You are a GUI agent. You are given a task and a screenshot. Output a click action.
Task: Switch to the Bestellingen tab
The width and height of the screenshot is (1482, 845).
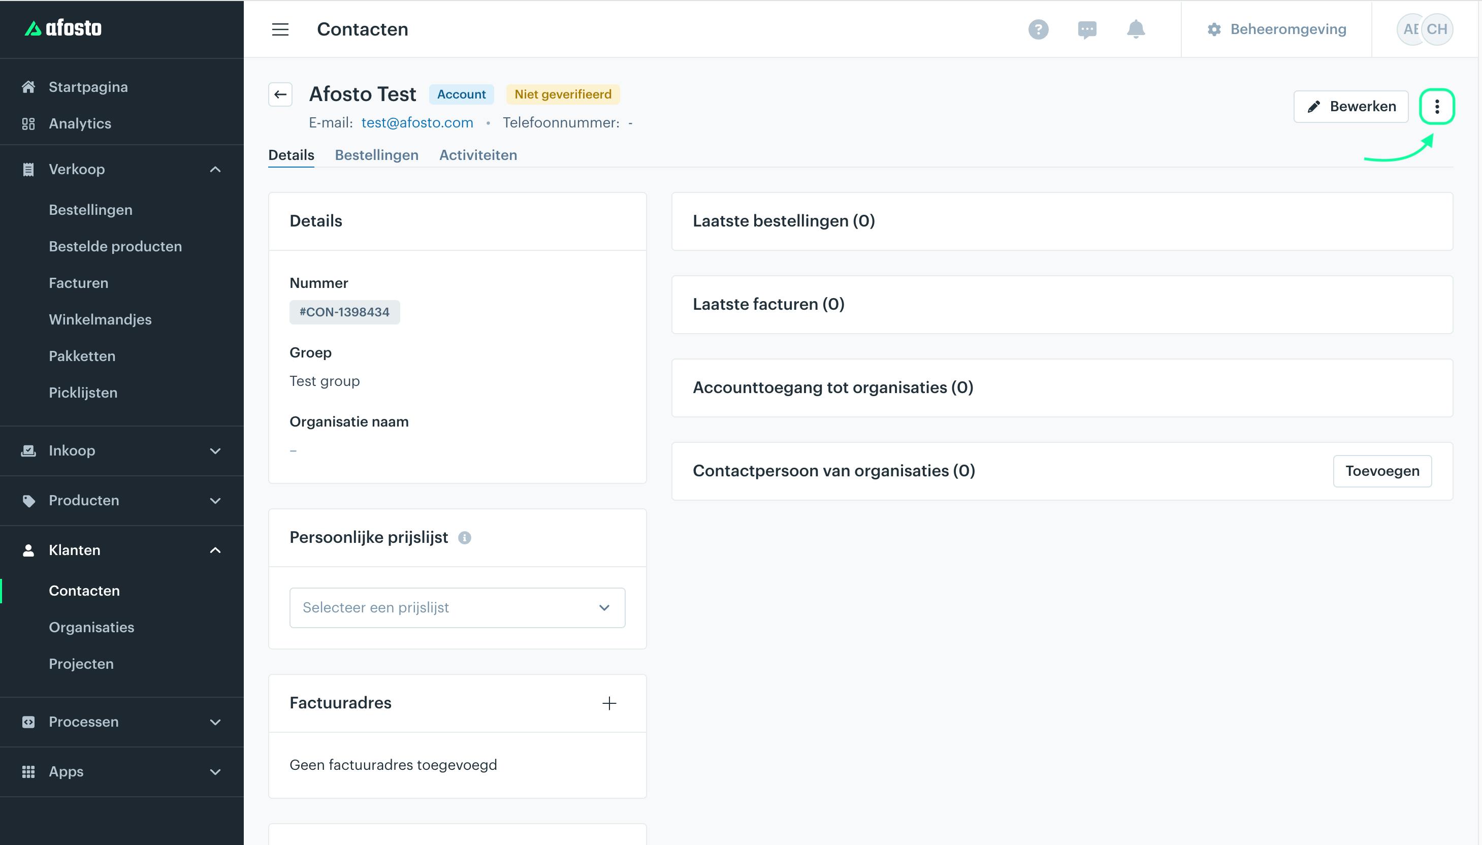pyautogui.click(x=376, y=155)
